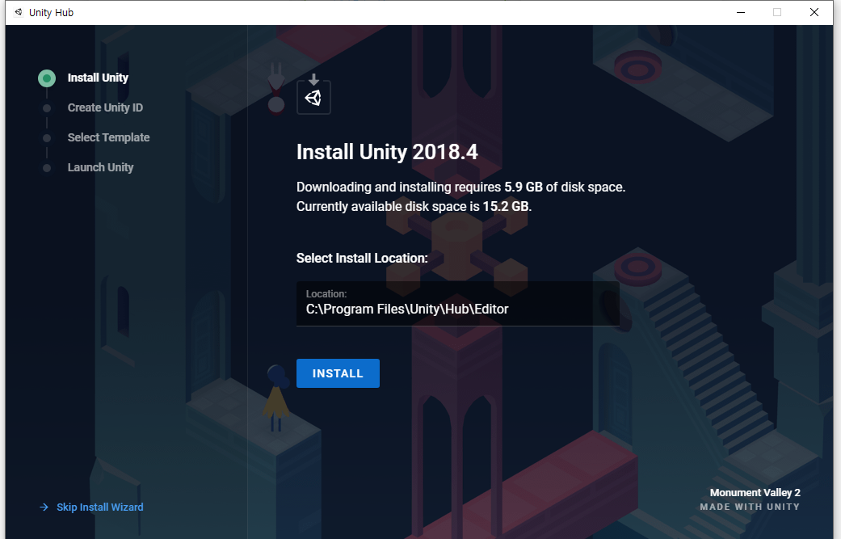This screenshot has height=539, width=841.
Task: Minimize the Unity Hub window
Action: pyautogui.click(x=741, y=12)
